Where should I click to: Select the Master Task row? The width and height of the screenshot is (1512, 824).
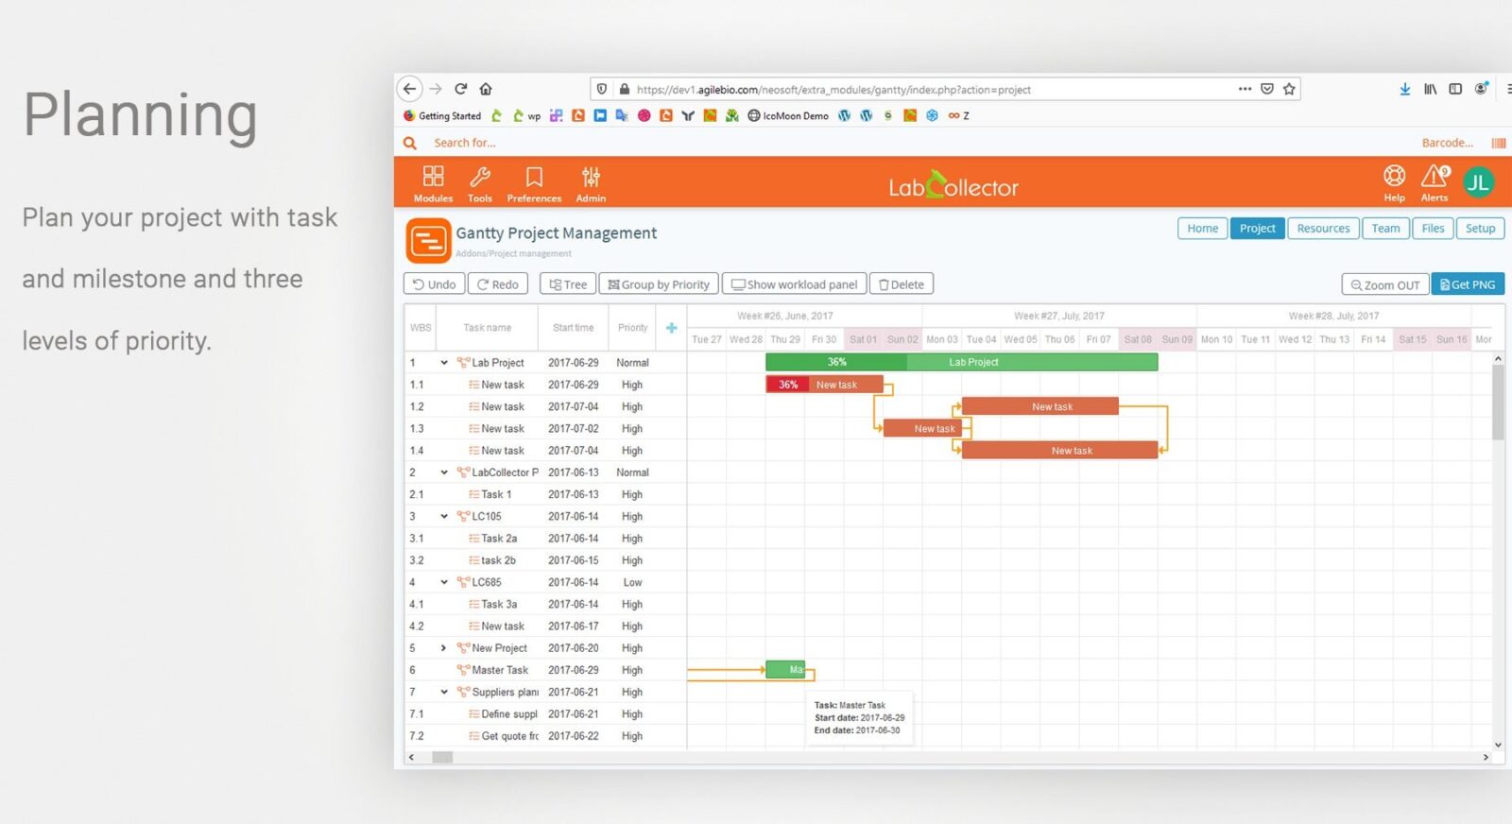[545, 670]
